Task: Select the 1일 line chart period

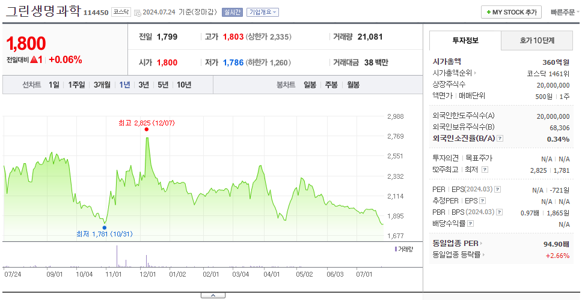Action: pyautogui.click(x=54, y=85)
